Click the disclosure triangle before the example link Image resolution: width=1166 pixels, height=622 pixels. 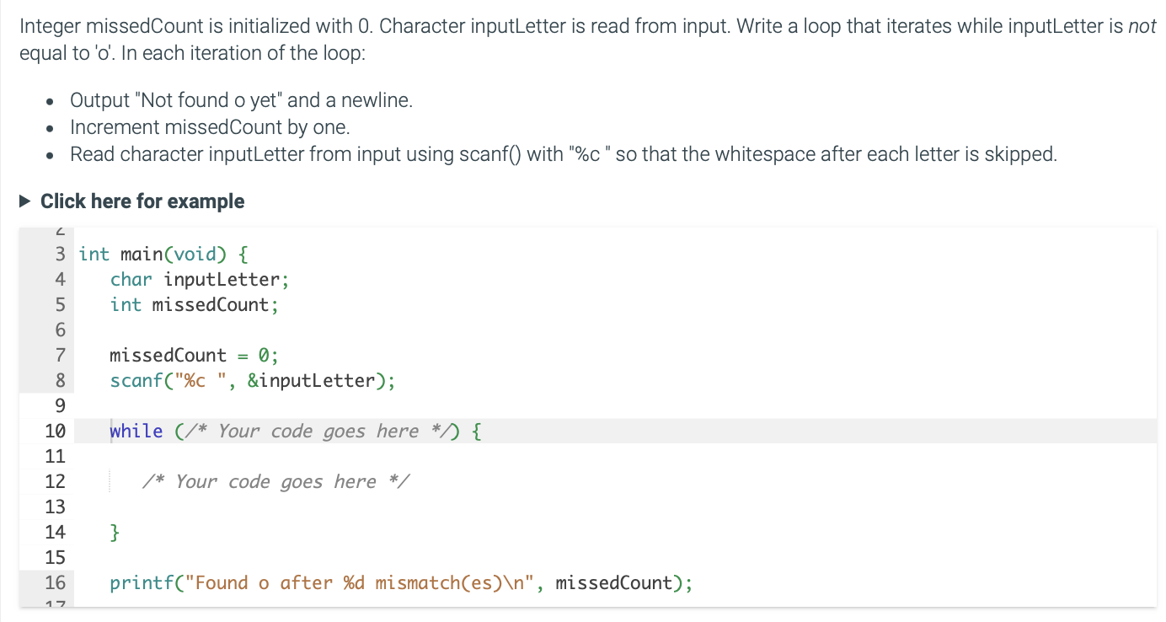click(x=23, y=201)
